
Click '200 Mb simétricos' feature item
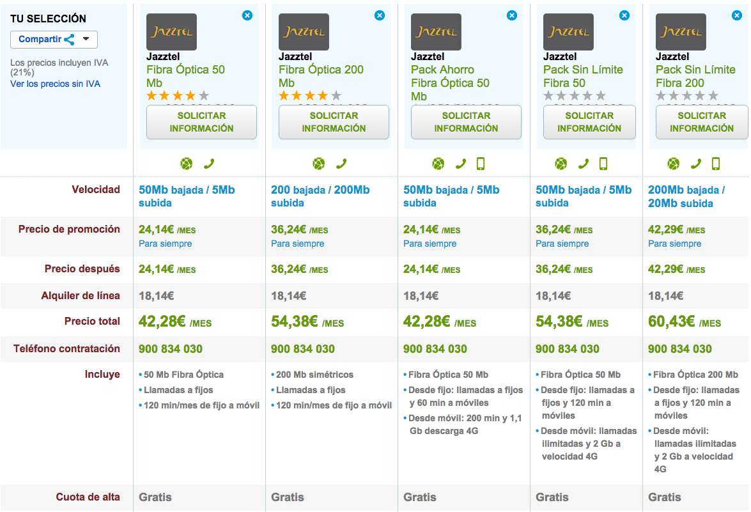click(x=314, y=375)
